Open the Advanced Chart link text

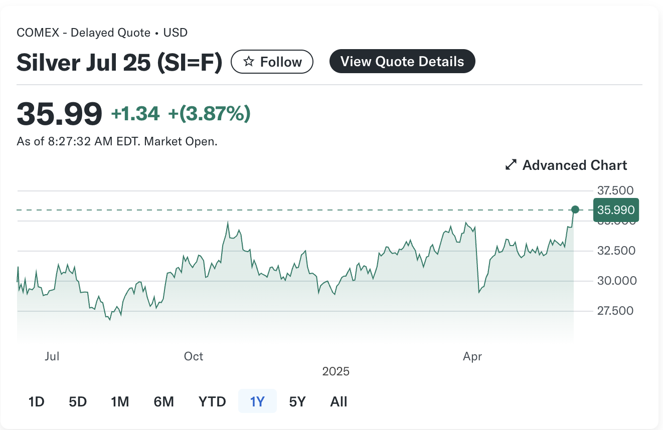pyautogui.click(x=574, y=165)
